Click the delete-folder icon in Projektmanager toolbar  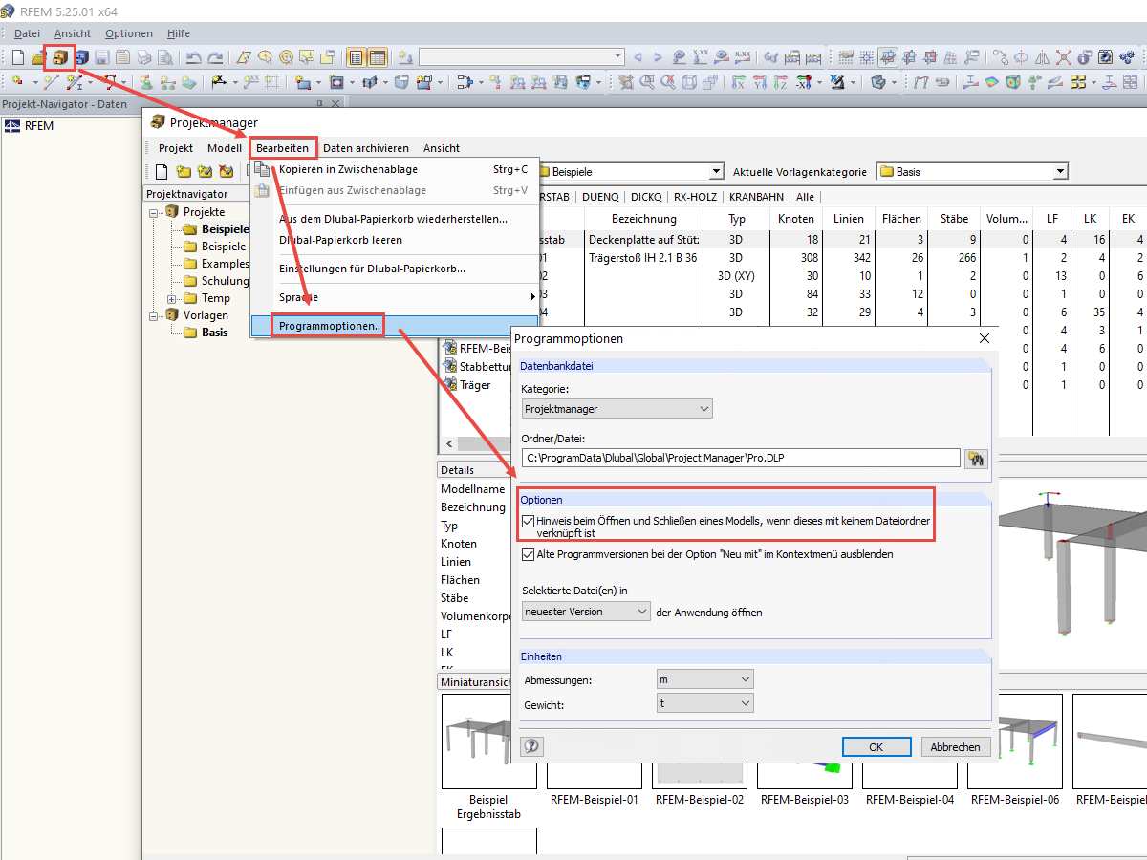[226, 172]
